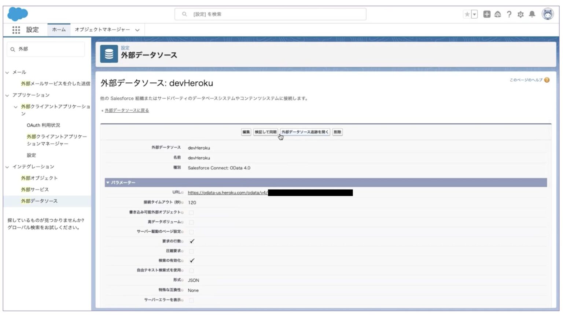Open your user profile avatar
The height and width of the screenshot is (315, 563).
(547, 14)
